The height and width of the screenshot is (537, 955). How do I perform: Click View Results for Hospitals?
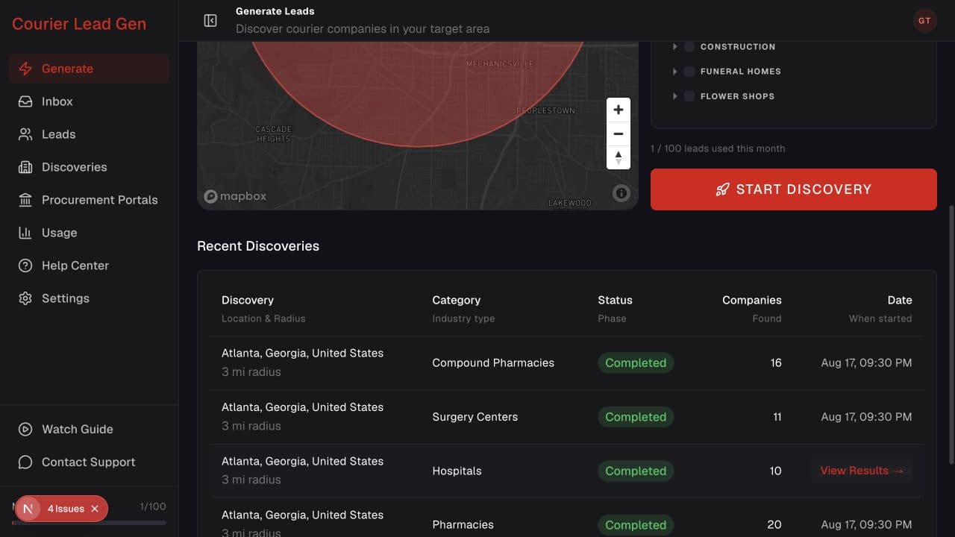click(862, 471)
